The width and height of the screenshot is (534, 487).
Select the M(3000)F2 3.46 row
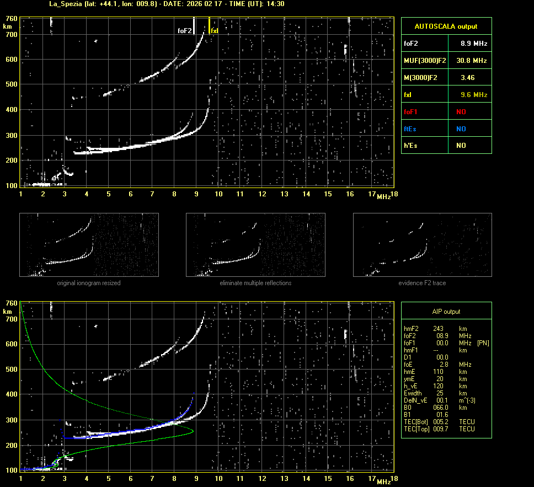446,77
